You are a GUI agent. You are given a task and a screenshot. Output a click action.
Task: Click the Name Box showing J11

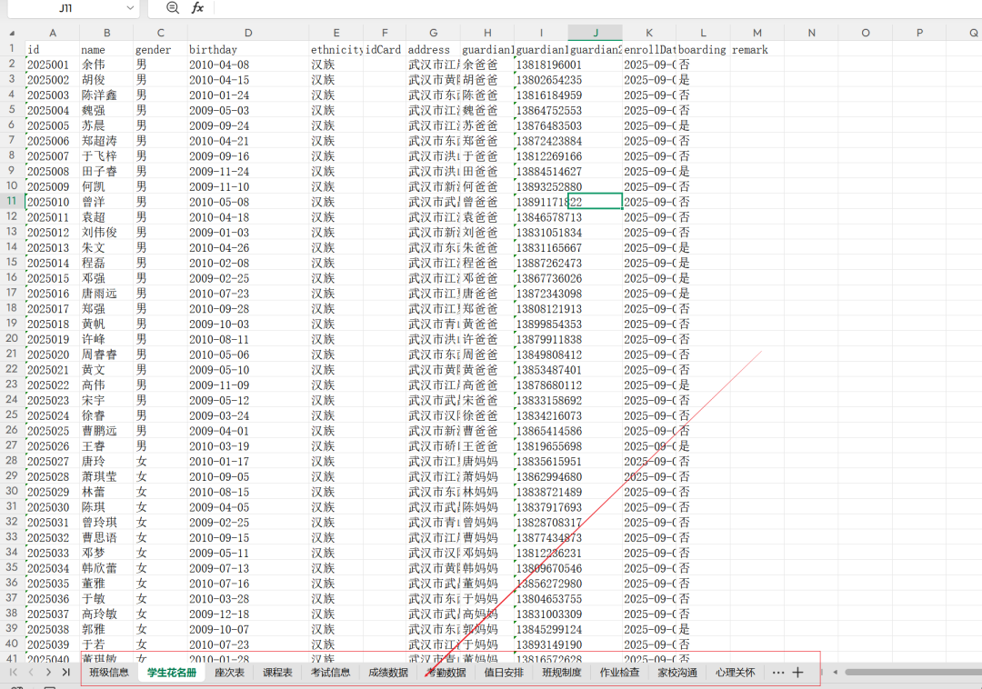(x=65, y=8)
